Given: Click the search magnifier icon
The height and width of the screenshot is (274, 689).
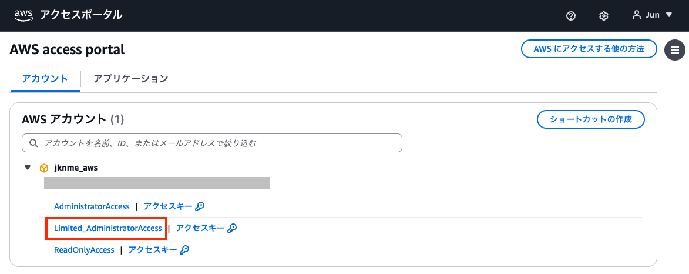Looking at the screenshot, I should tap(33, 143).
